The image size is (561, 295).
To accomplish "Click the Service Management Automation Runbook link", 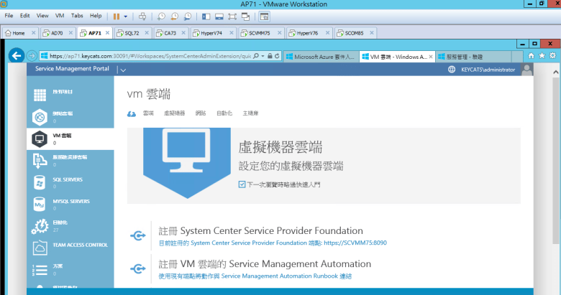I will [255, 276].
